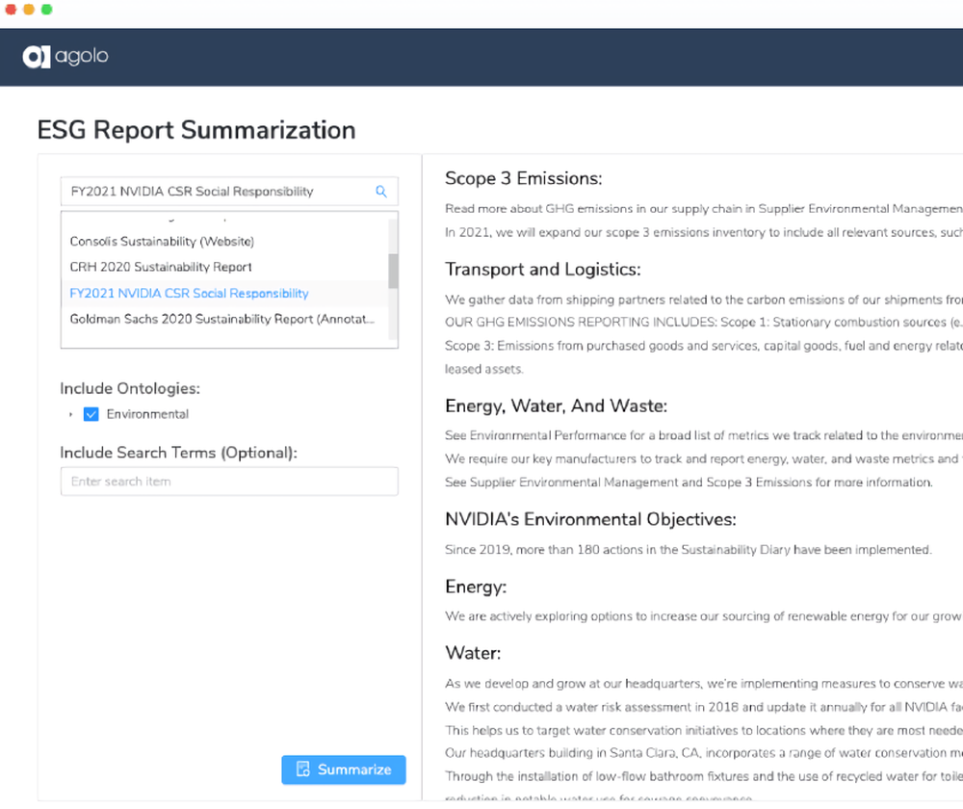Click the green macOS zoom window button
Screen dimensions: 963x809
click(x=46, y=10)
